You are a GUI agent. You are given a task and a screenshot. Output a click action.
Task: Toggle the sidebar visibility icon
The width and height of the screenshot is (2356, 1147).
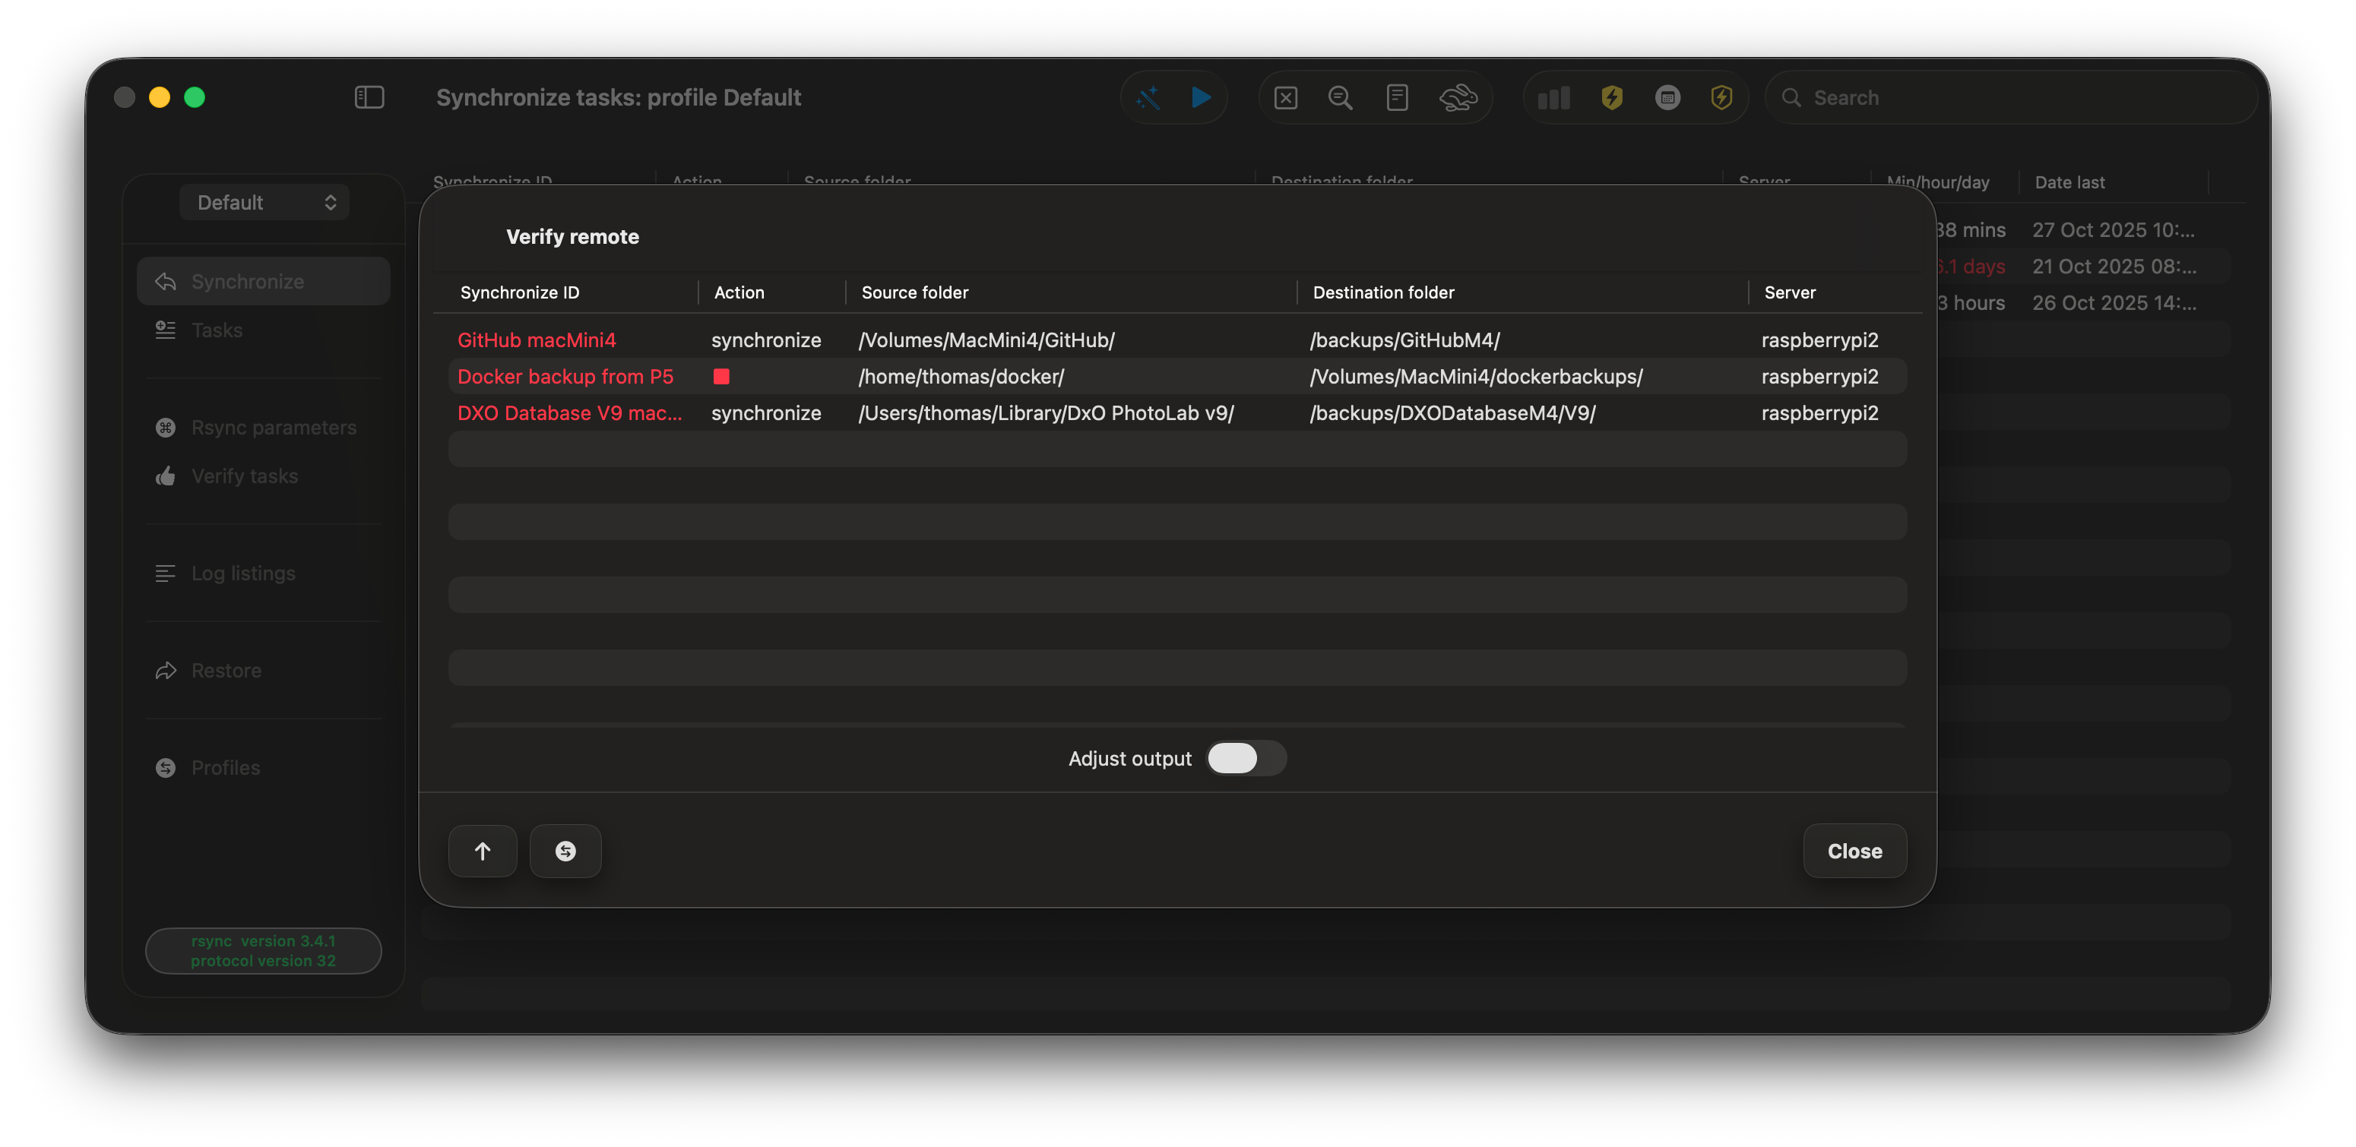(x=369, y=97)
